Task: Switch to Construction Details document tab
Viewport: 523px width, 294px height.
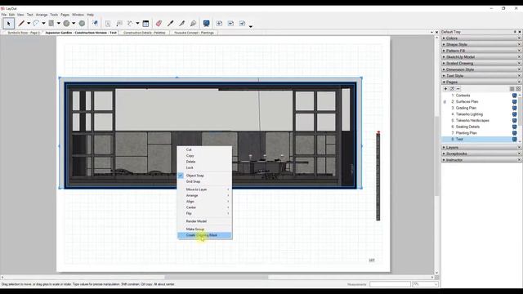Action: (145, 33)
